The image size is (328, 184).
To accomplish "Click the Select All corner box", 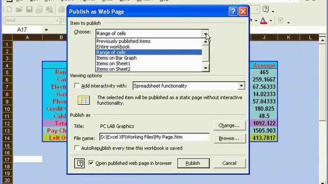I will point(7,37).
